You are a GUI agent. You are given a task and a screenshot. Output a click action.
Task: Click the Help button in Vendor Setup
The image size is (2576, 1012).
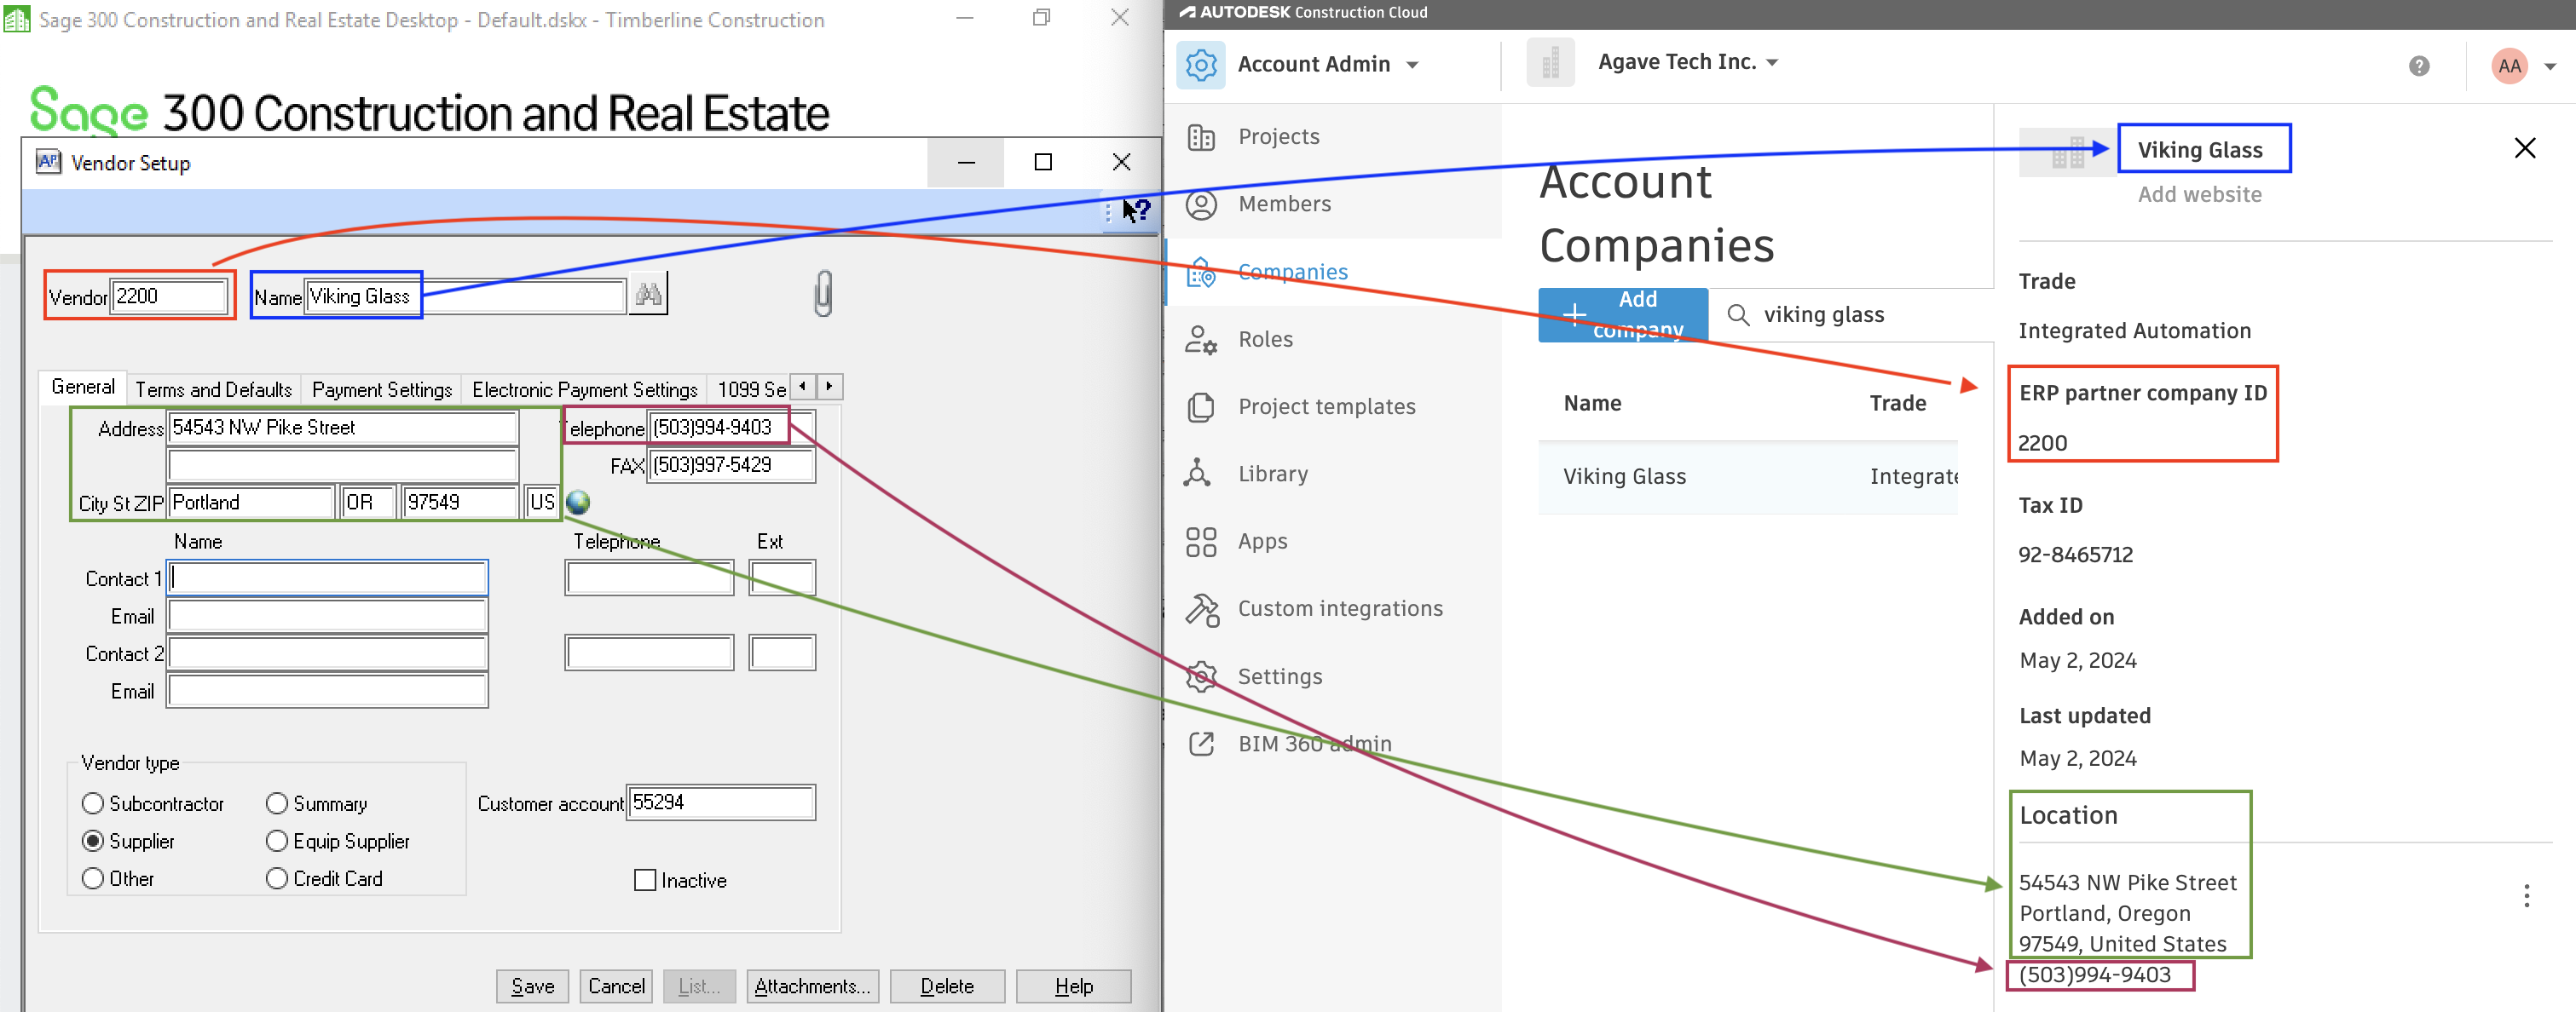1073,986
